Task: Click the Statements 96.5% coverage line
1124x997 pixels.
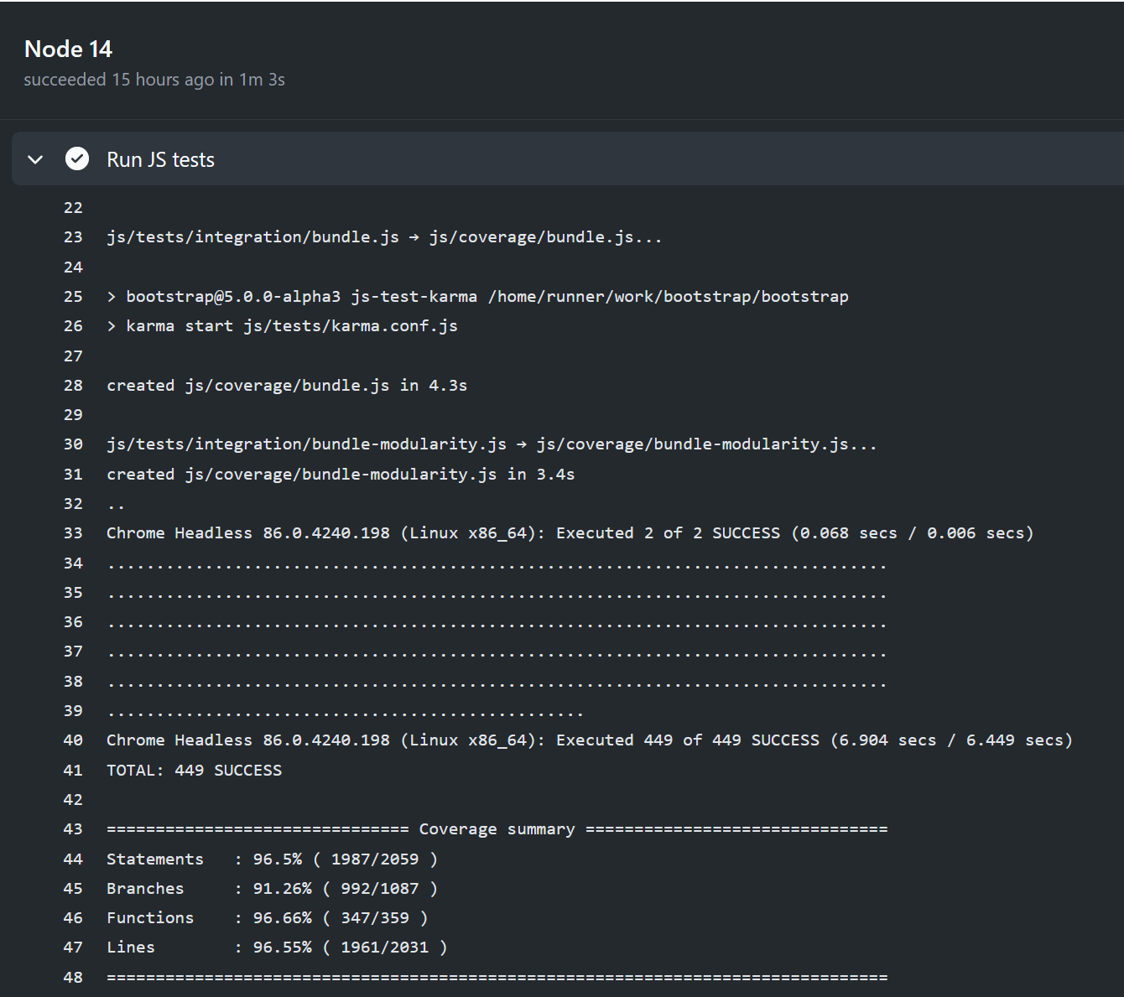Action: pyautogui.click(x=272, y=859)
